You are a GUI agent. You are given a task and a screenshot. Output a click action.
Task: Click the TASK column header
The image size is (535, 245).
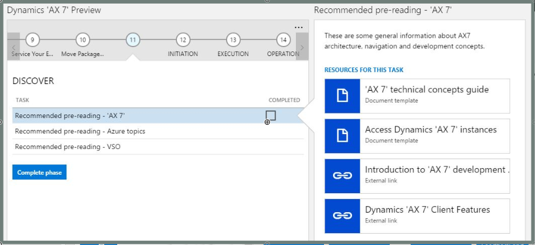[x=22, y=100]
